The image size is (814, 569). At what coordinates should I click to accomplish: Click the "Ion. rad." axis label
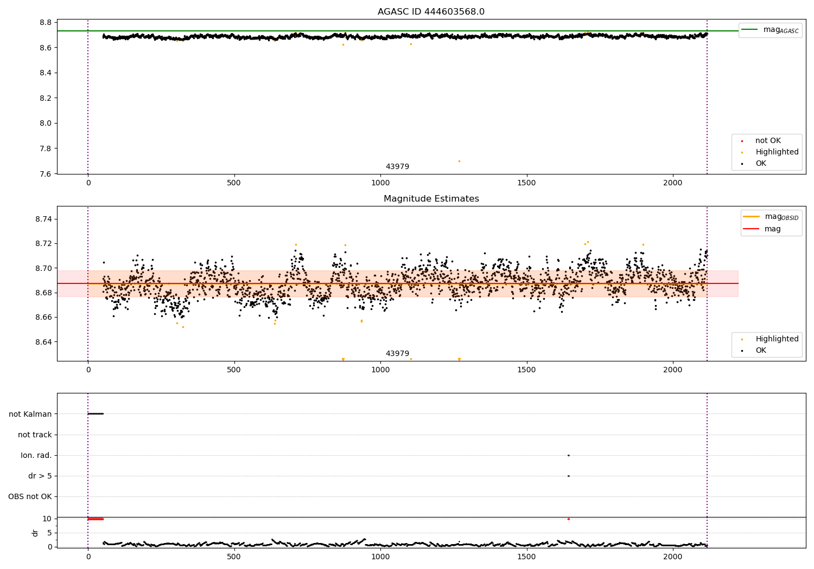click(x=36, y=455)
